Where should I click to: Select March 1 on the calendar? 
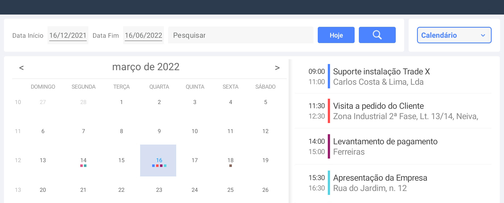[x=121, y=102]
